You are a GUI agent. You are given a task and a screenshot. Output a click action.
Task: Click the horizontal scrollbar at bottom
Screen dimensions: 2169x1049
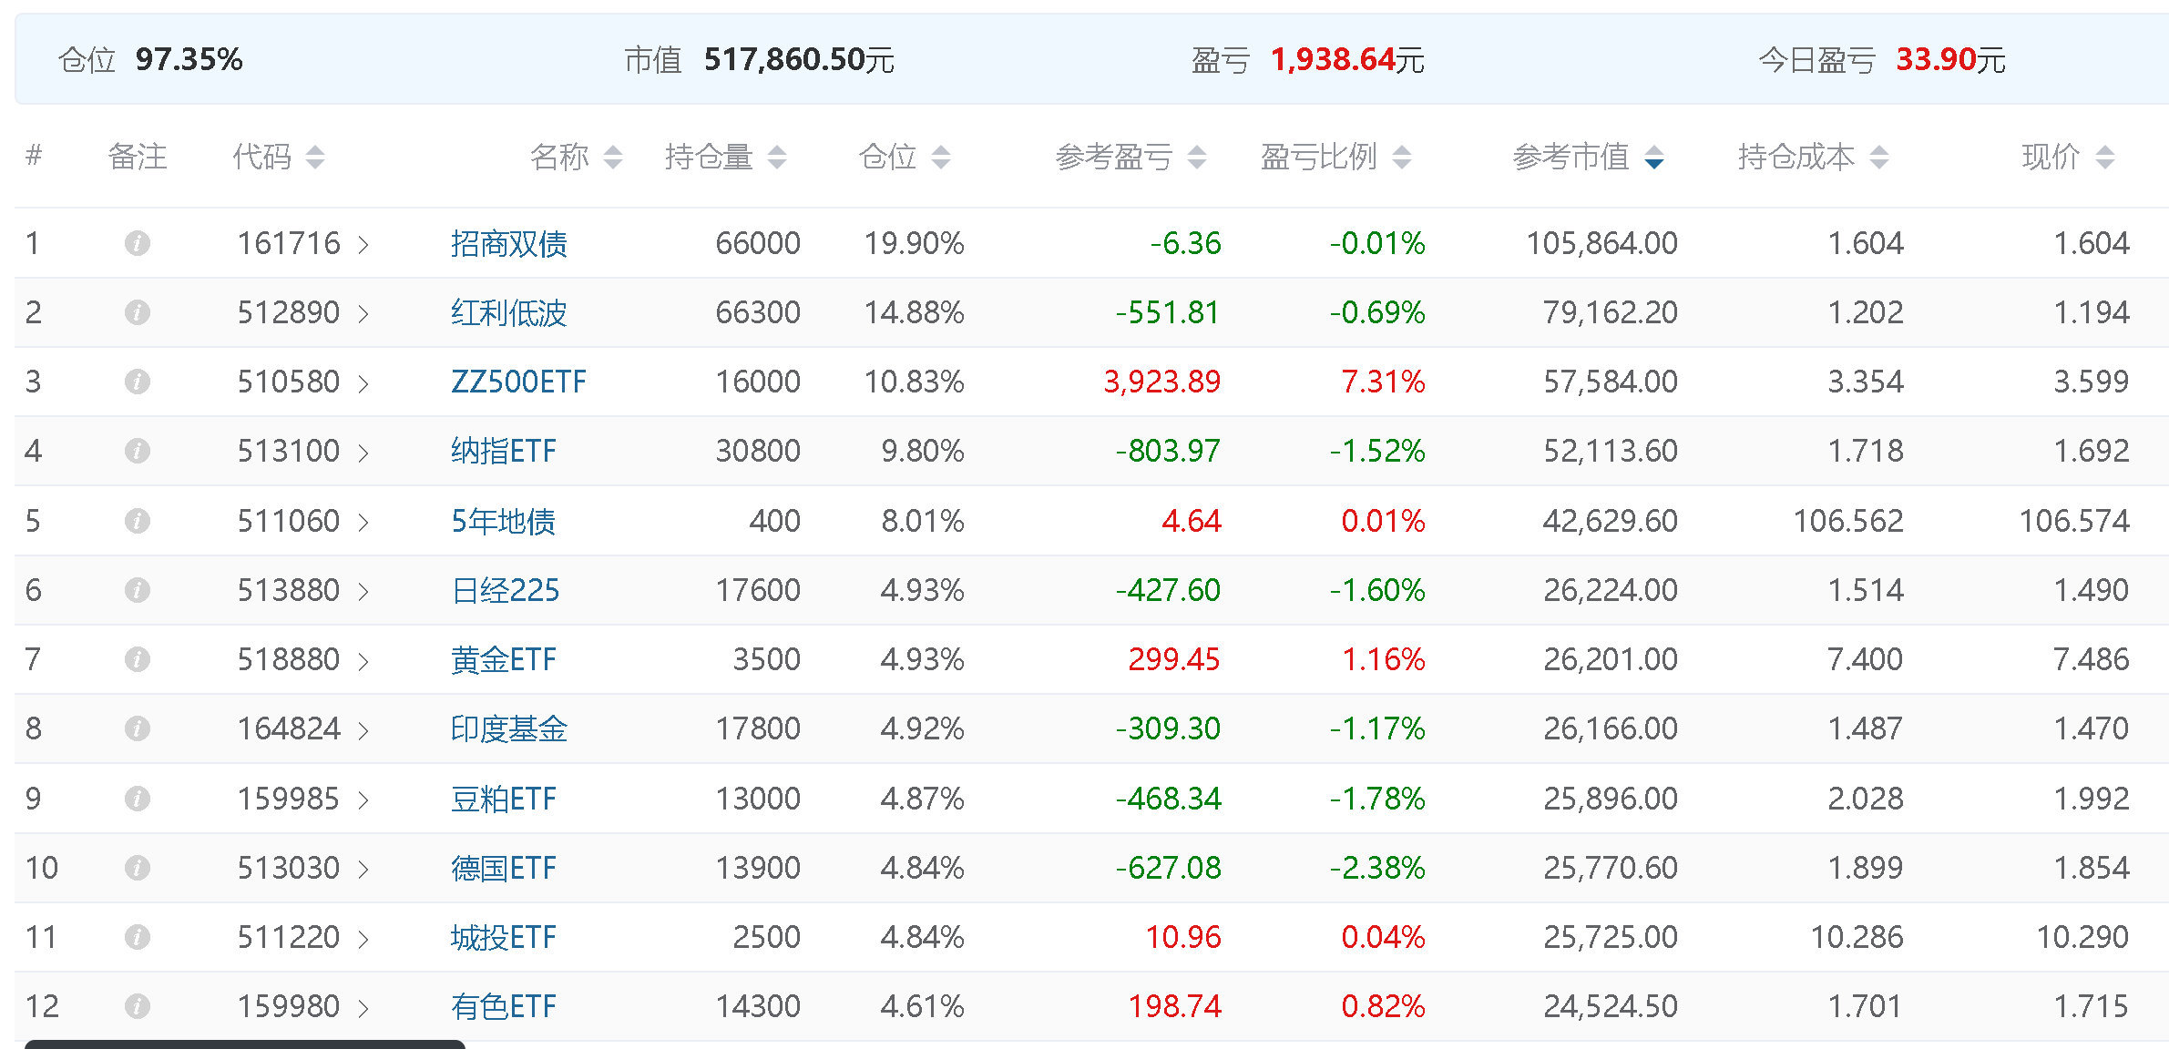(x=244, y=1044)
